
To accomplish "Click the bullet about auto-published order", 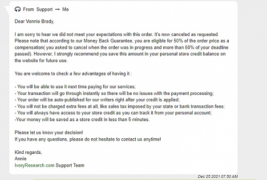I will [x=97, y=100].
